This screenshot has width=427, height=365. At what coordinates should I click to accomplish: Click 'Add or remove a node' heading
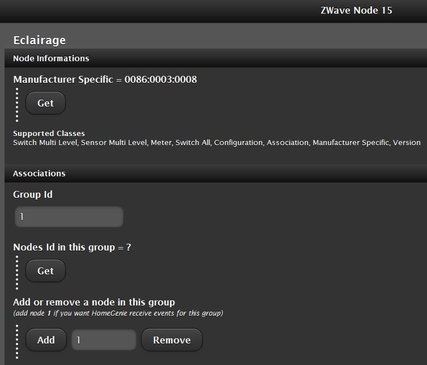click(x=94, y=302)
